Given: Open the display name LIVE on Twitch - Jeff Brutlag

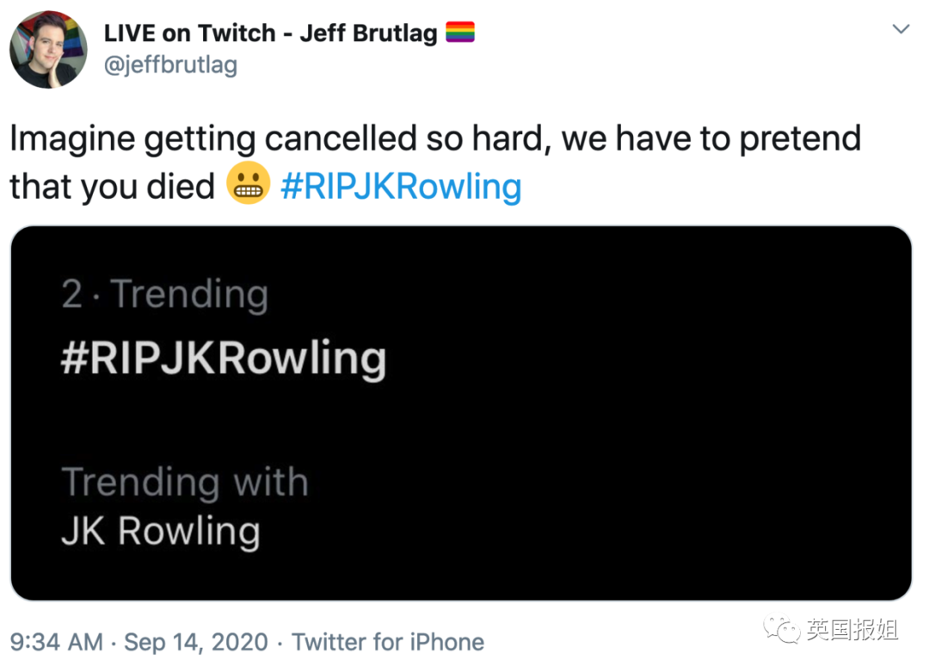Looking at the screenshot, I should (x=270, y=34).
